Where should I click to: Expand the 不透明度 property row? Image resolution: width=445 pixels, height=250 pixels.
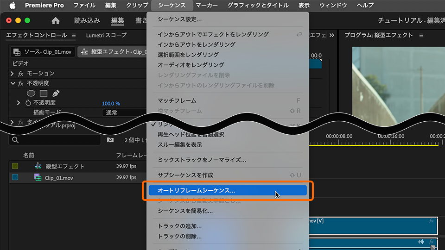tap(19, 103)
